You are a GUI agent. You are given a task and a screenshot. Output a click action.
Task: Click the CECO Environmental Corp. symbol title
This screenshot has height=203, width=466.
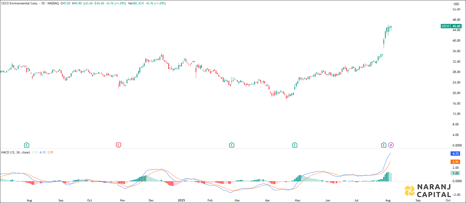tap(20, 3)
